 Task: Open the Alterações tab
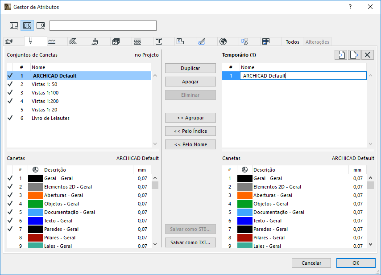click(317, 42)
